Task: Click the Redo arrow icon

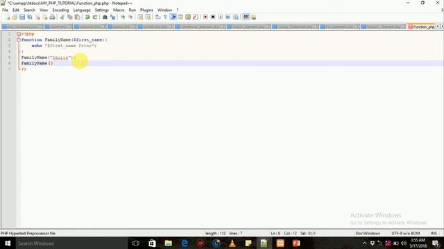Action: 95,17
